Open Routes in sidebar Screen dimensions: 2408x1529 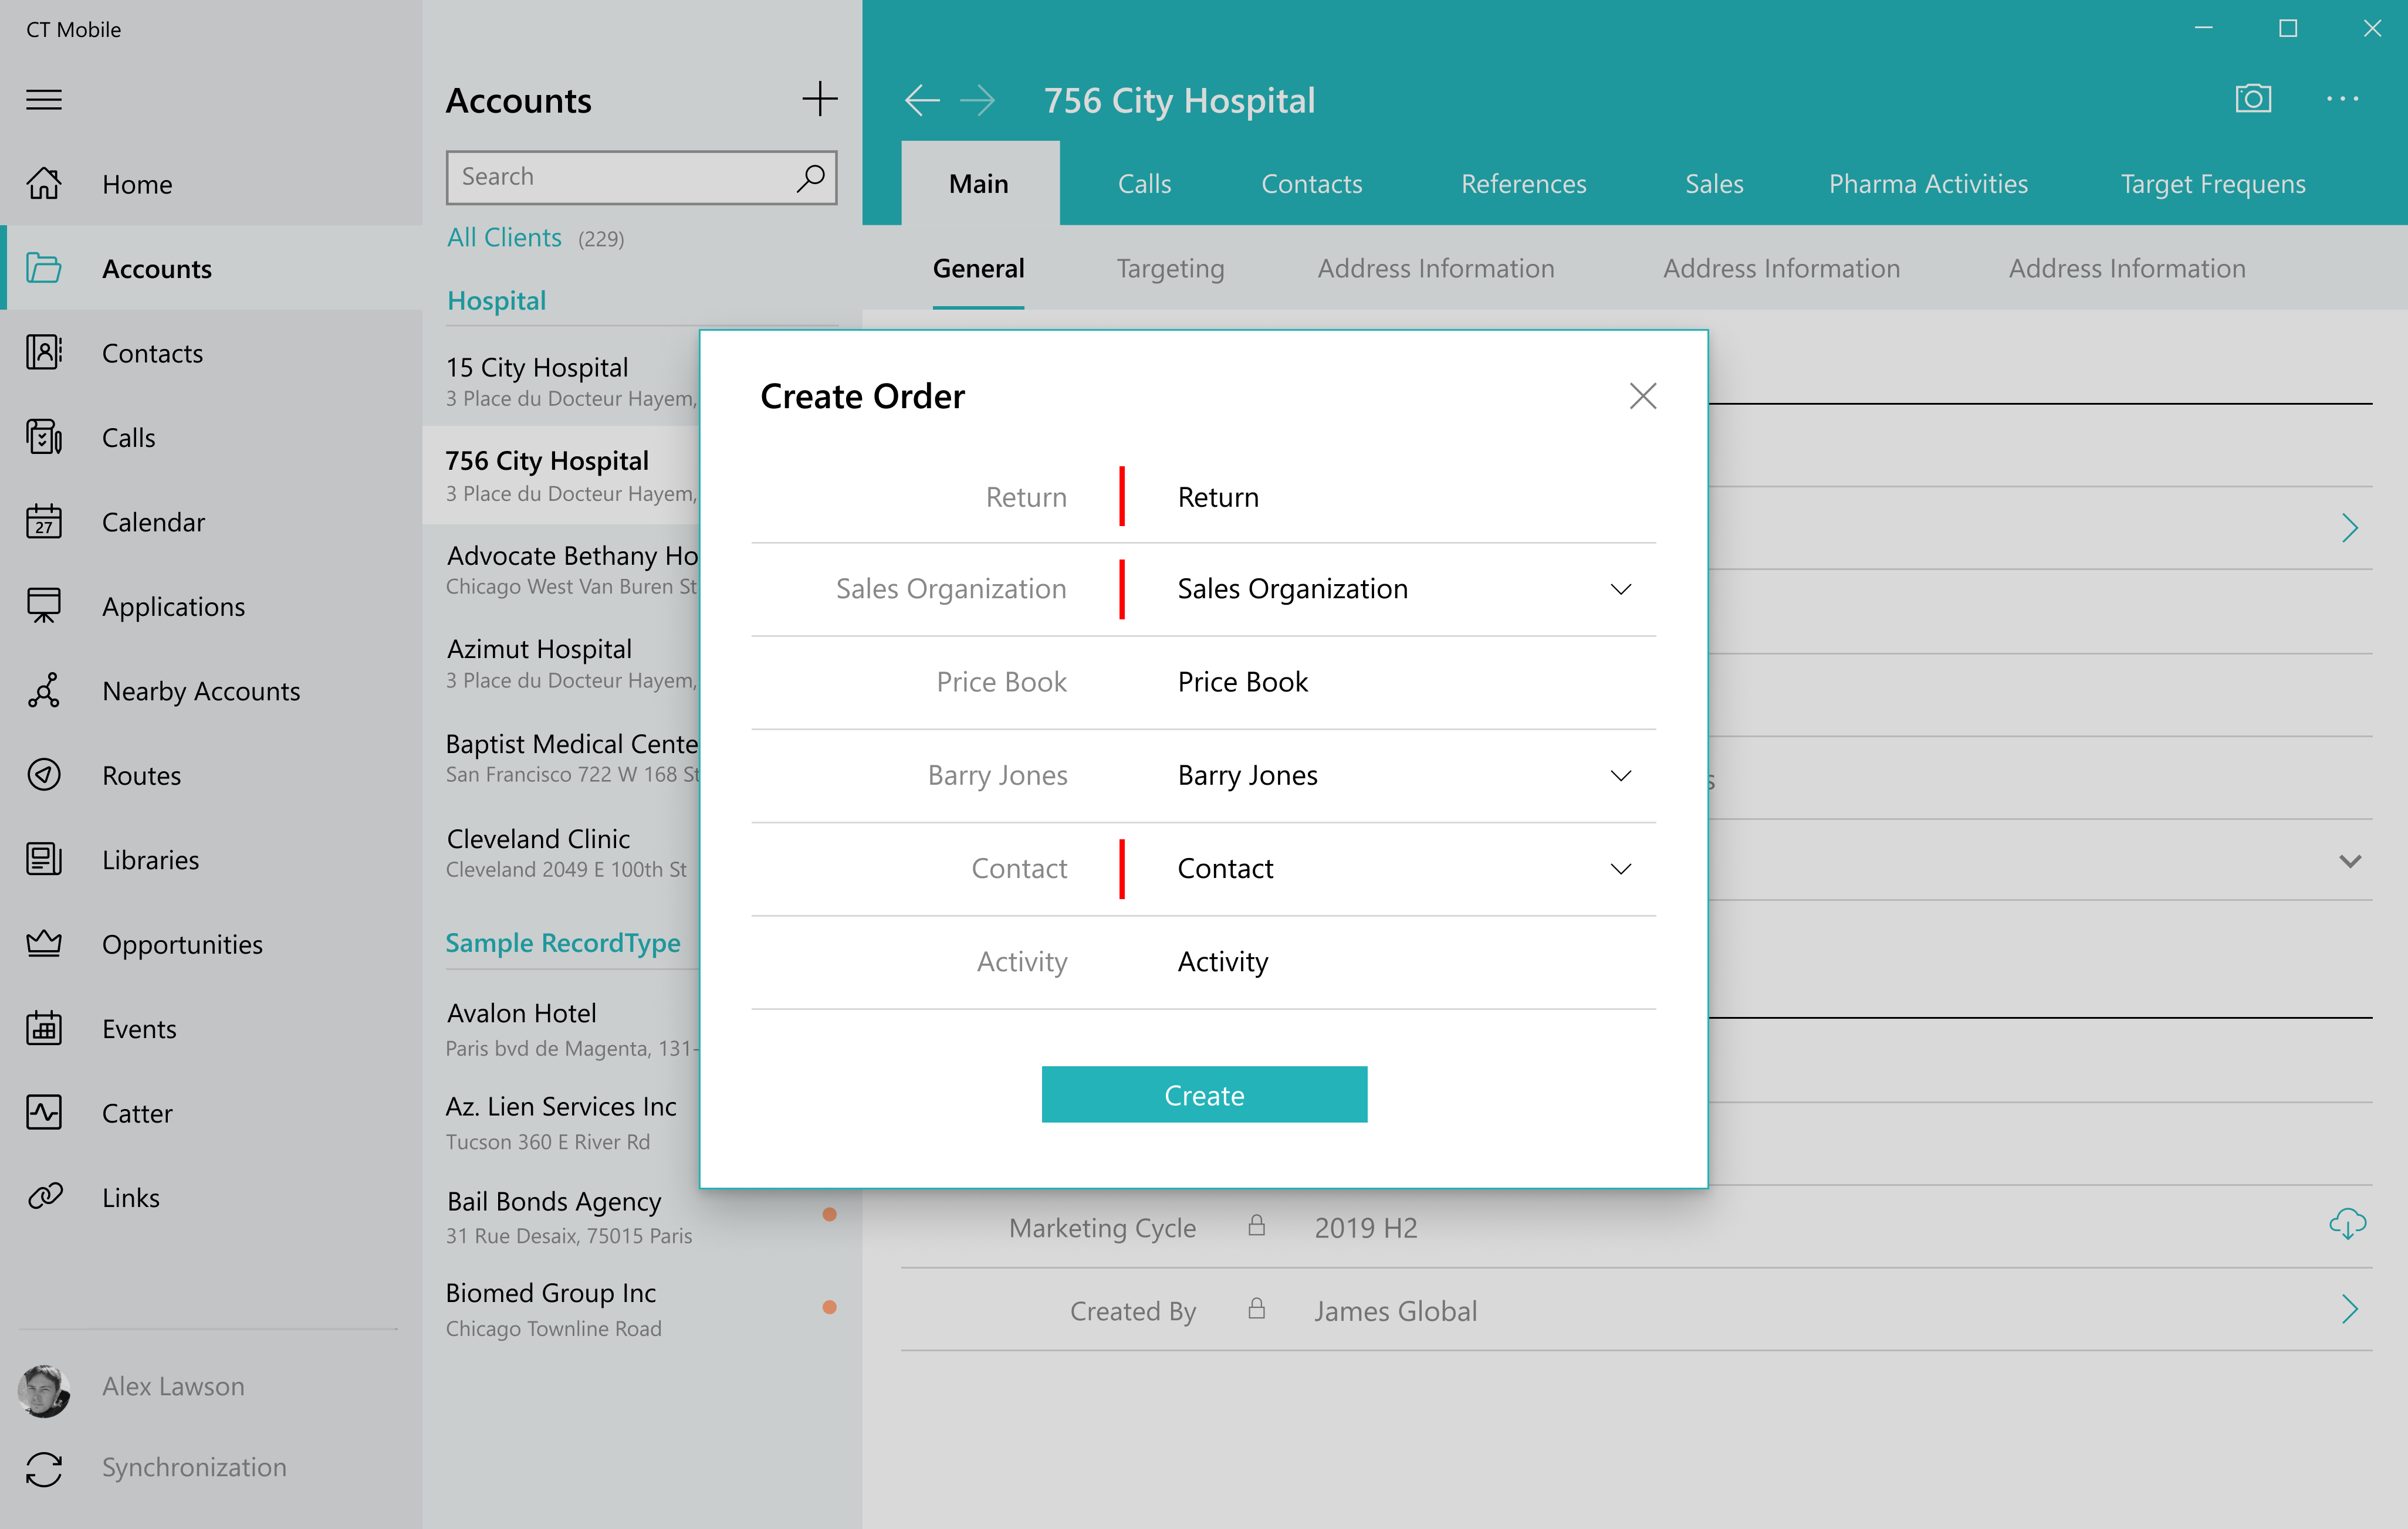[x=141, y=775]
